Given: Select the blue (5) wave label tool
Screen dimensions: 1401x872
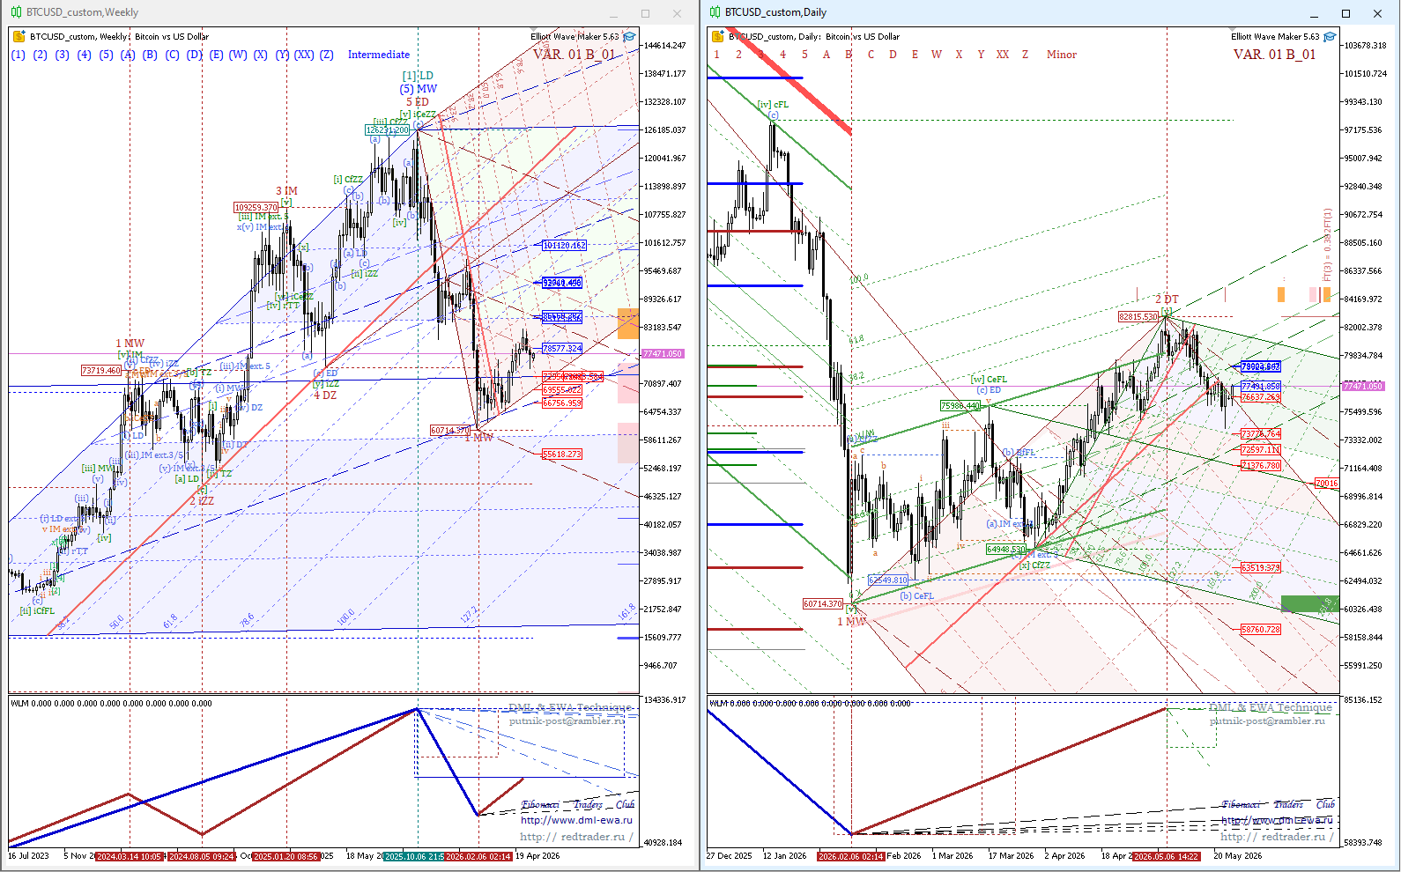Looking at the screenshot, I should click(106, 55).
